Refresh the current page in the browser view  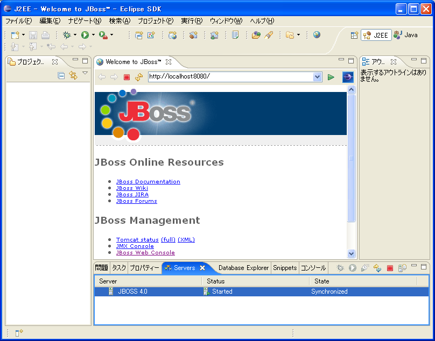138,76
